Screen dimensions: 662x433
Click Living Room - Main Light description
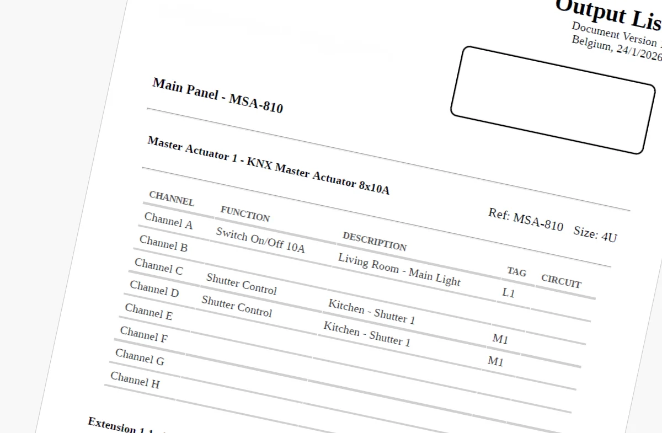coord(399,269)
